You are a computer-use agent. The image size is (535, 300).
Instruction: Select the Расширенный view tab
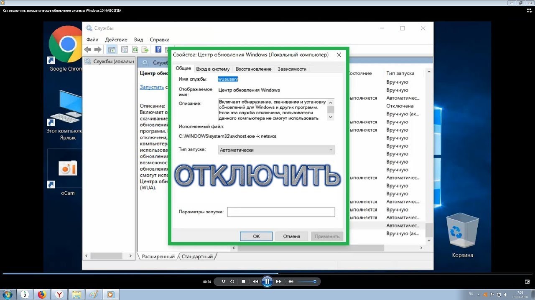coord(158,257)
